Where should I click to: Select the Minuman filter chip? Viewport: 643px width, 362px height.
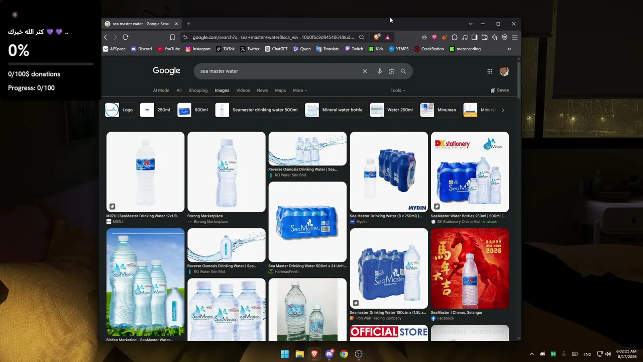coord(440,110)
